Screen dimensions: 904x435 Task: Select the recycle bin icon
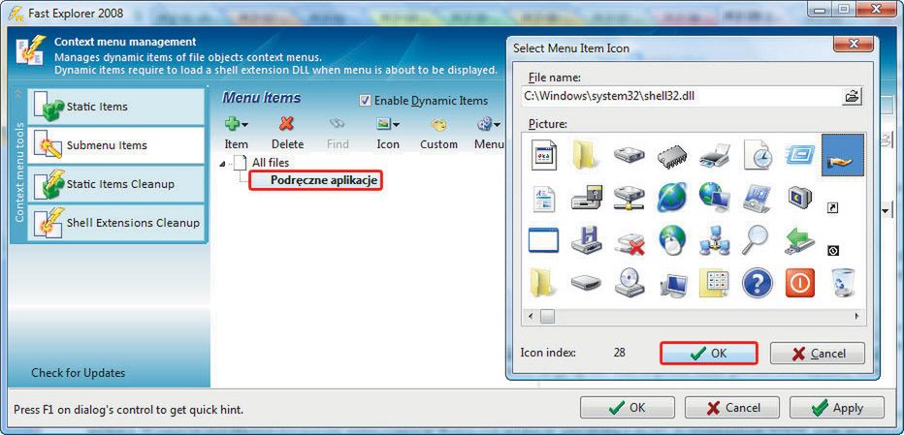(x=843, y=283)
